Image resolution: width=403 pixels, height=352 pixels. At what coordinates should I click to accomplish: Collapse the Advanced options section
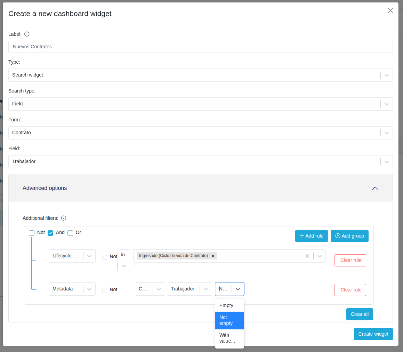(375, 188)
